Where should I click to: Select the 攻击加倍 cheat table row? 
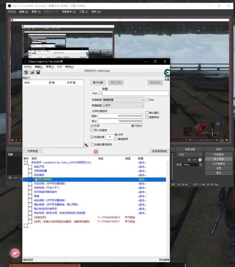point(94,183)
